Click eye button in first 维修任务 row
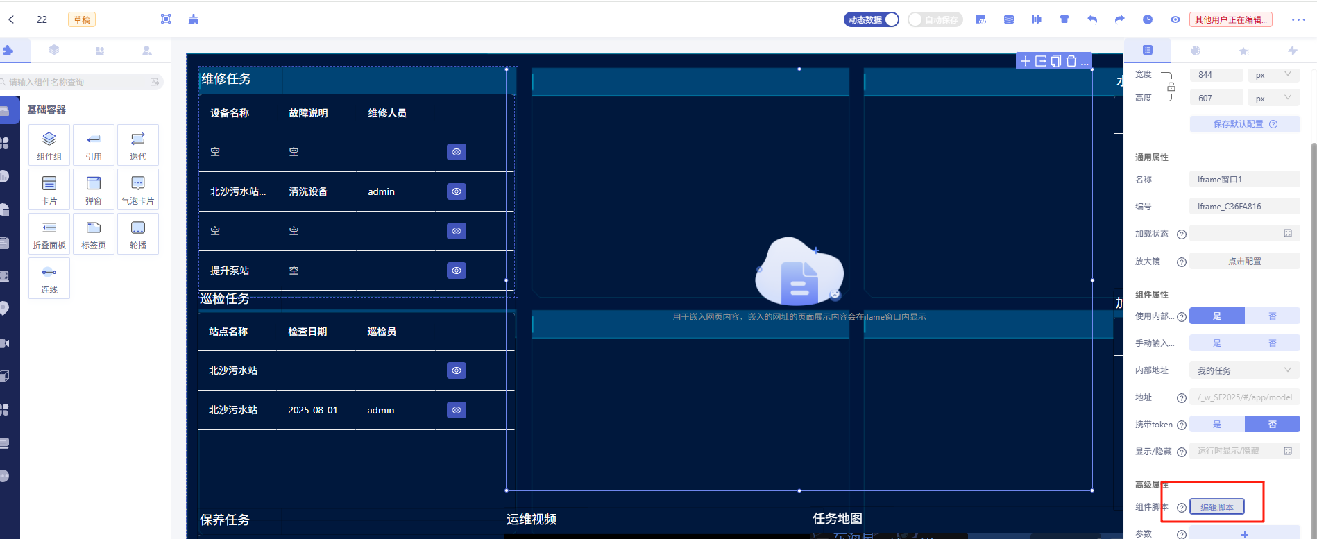The image size is (1317, 539). tap(457, 152)
